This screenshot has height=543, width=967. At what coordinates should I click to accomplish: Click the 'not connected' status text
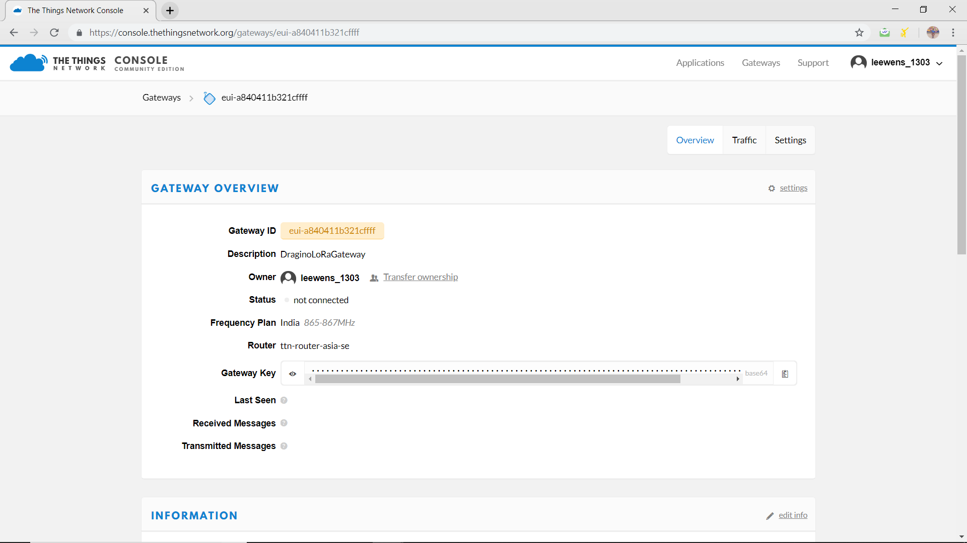321,300
